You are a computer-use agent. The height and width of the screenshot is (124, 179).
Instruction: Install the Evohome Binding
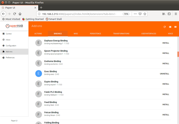[165, 64]
